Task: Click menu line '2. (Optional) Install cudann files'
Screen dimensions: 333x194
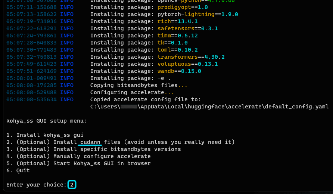Action: 121,142
